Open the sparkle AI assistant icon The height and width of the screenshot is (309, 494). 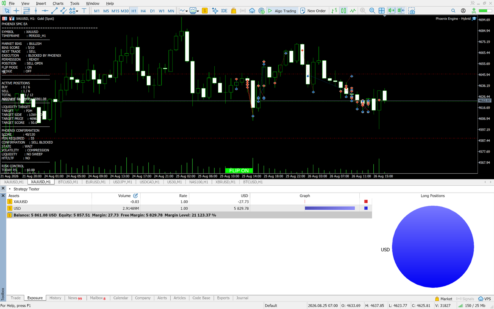[x=215, y=11]
